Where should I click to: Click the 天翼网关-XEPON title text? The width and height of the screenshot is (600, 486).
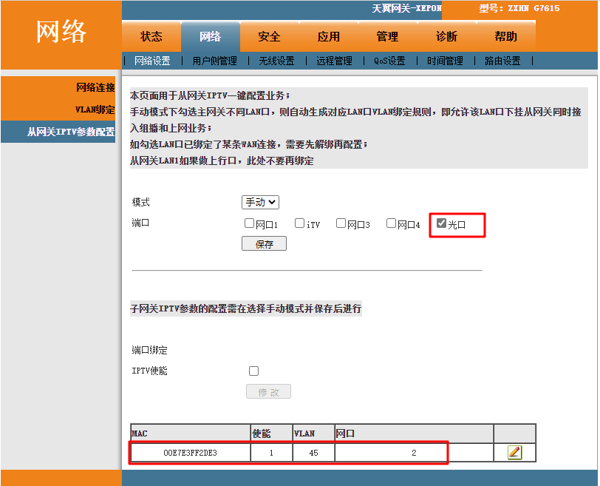coord(406,8)
